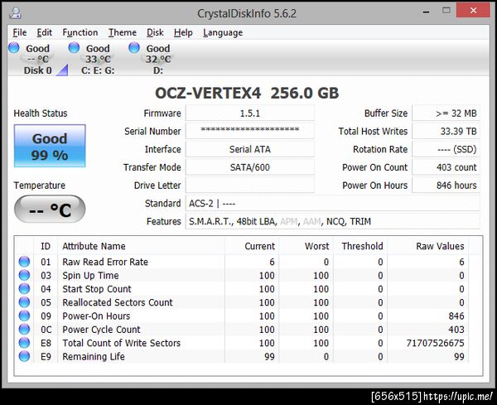Click the status orb for Reallocated Sectors Count
497x405 pixels.
click(x=24, y=302)
